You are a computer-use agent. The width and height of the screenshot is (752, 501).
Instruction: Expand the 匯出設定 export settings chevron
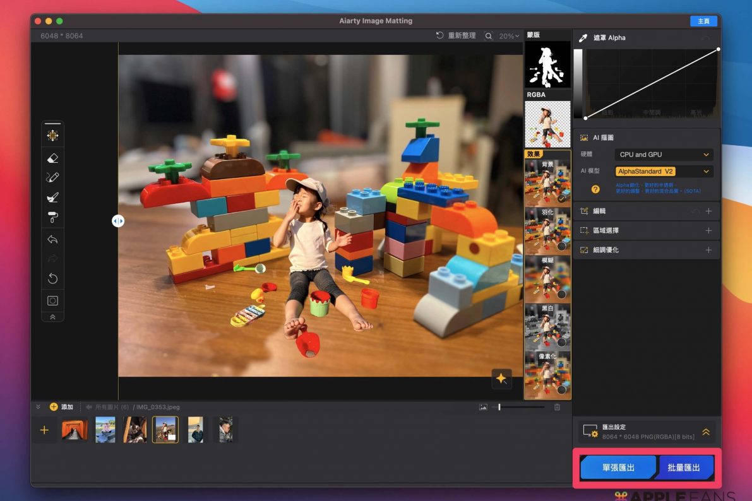tap(706, 432)
